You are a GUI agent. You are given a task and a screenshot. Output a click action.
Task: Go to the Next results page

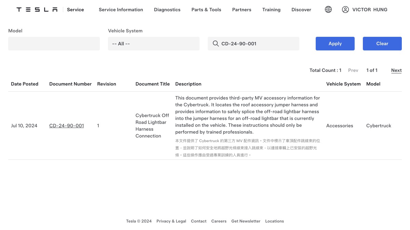point(396,70)
